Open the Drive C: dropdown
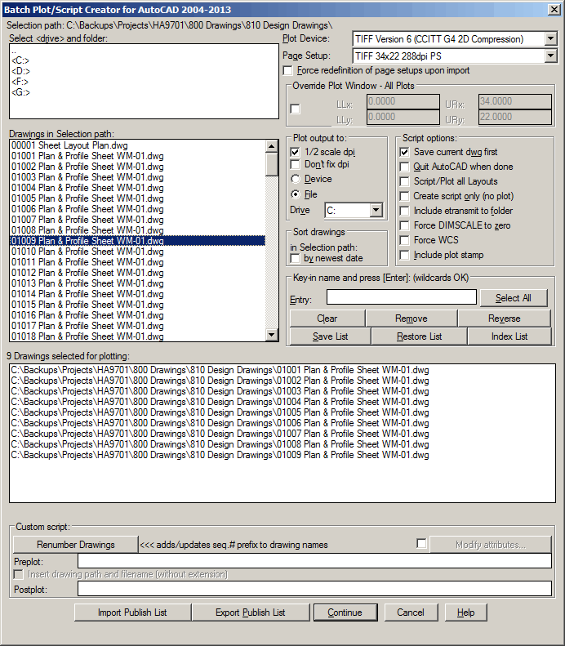The width and height of the screenshot is (565, 646). click(x=376, y=210)
